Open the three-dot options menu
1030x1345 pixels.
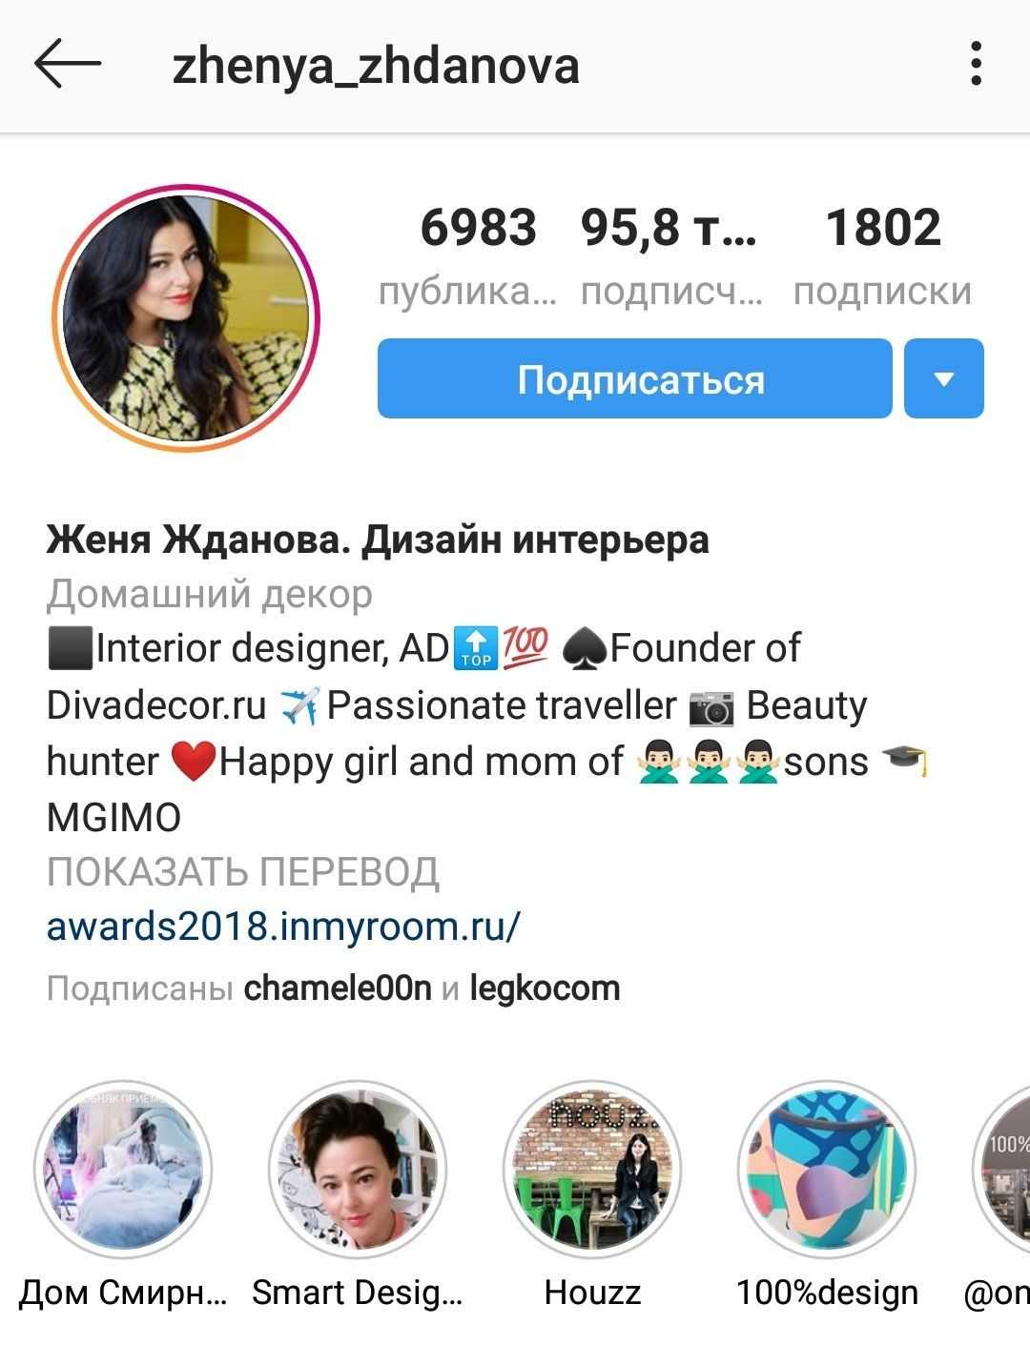pos(976,64)
